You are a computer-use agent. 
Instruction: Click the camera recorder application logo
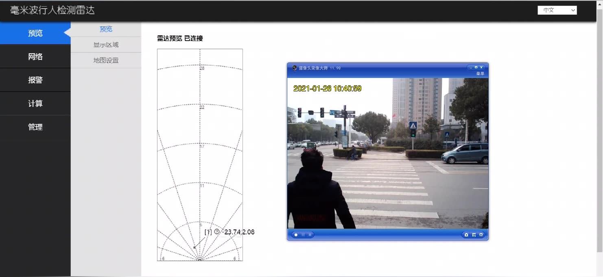click(294, 68)
